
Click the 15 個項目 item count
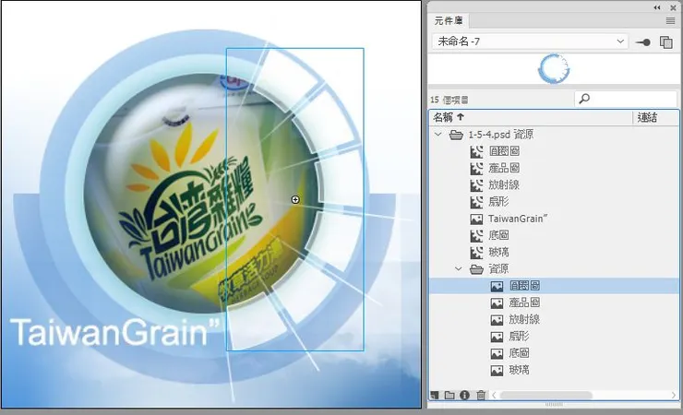pos(449,100)
